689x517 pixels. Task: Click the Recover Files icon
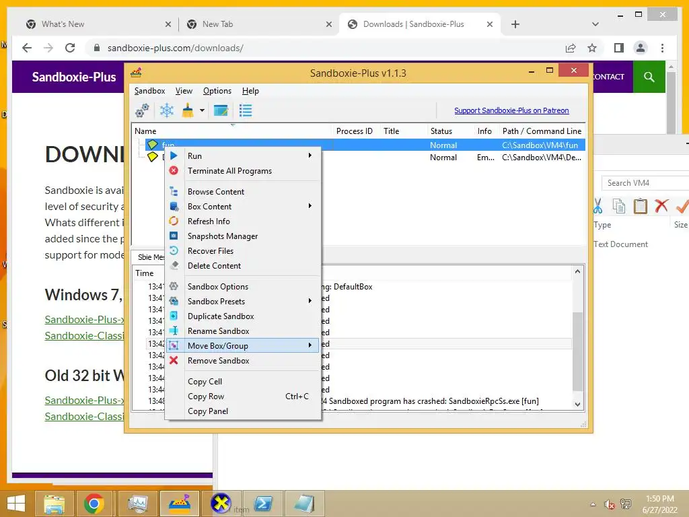[x=174, y=250]
